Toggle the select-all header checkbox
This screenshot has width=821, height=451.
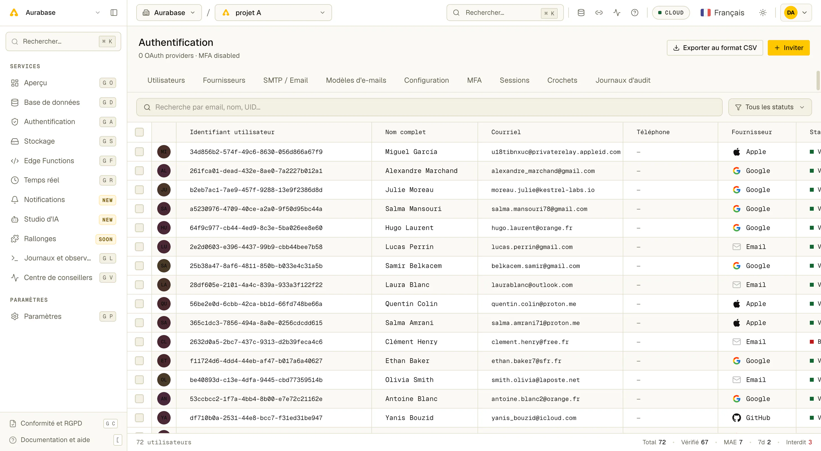coord(139,132)
